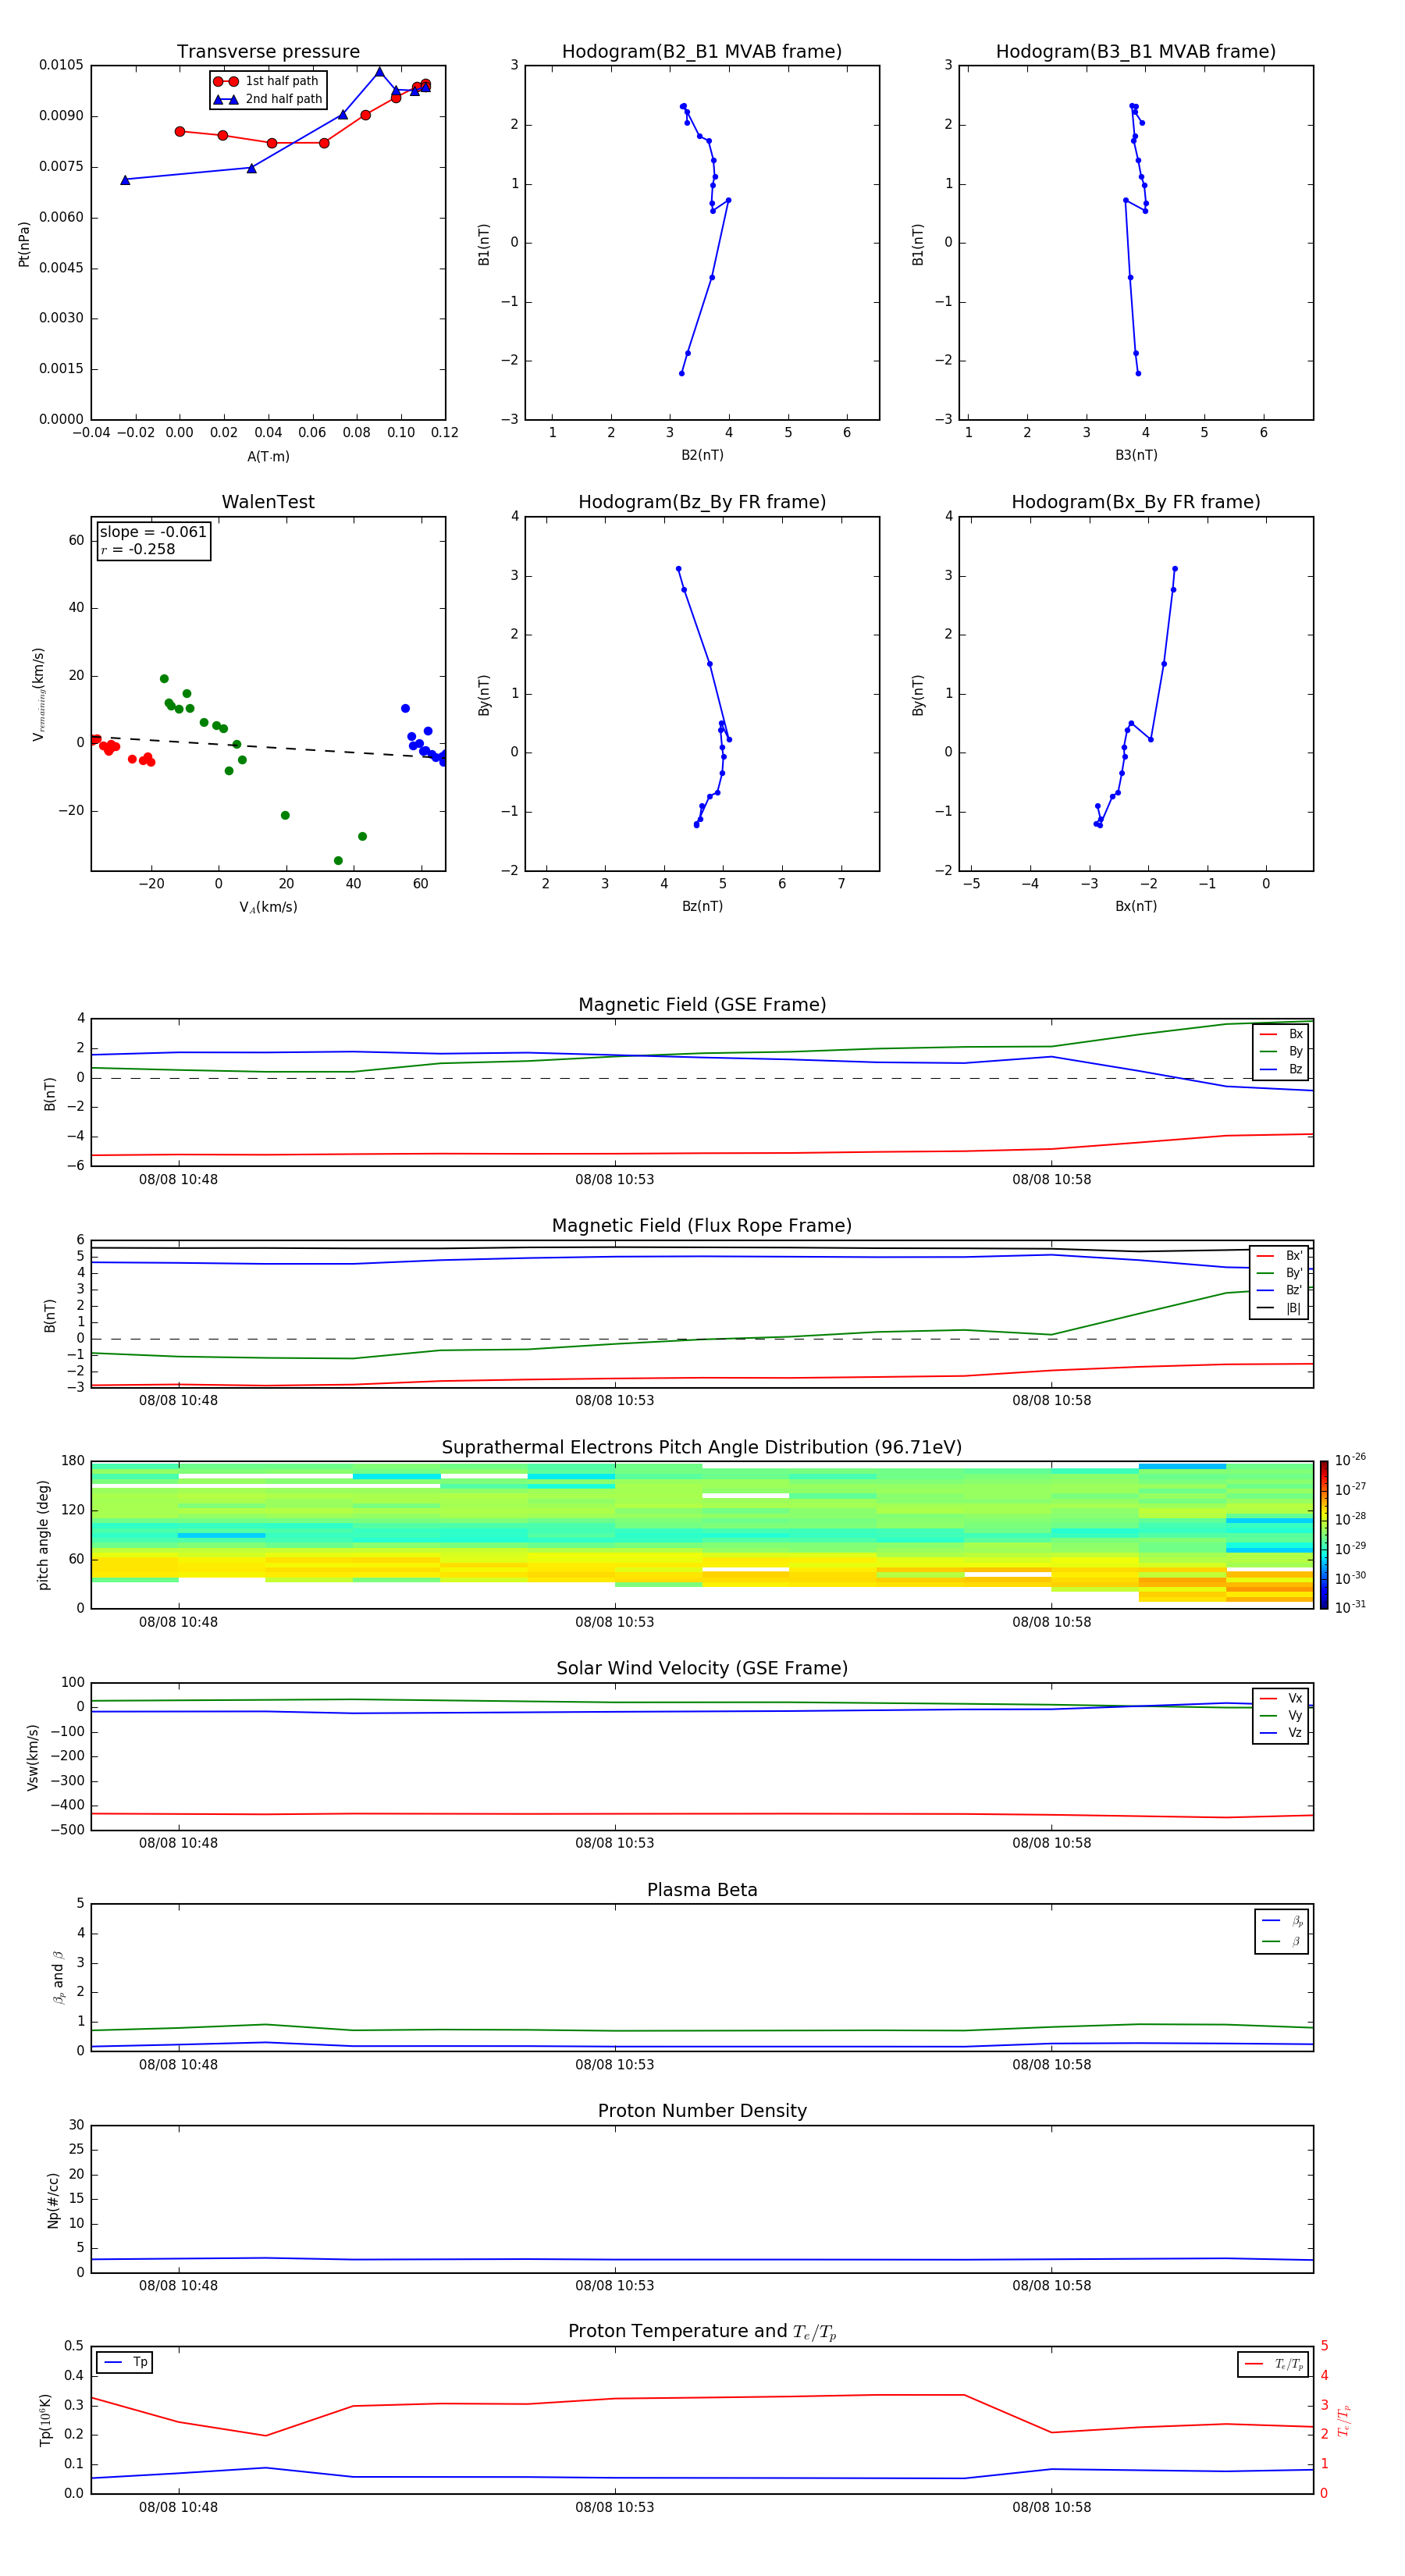1405x2576 pixels.
Task: Select the Vz legend entry
Action: point(1281,1733)
